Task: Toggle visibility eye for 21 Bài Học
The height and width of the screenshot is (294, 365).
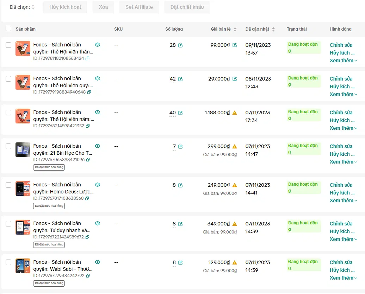Action: (98, 146)
